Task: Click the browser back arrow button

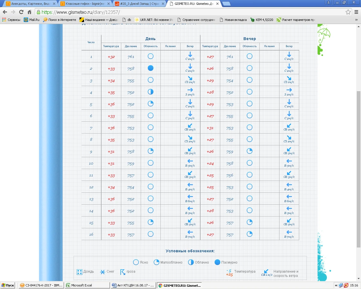Action: click(5, 12)
